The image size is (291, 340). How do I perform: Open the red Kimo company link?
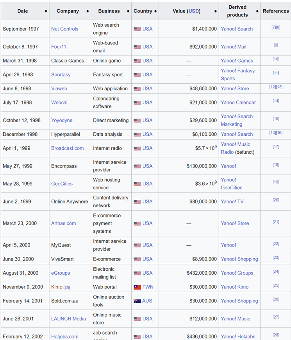[57, 287]
